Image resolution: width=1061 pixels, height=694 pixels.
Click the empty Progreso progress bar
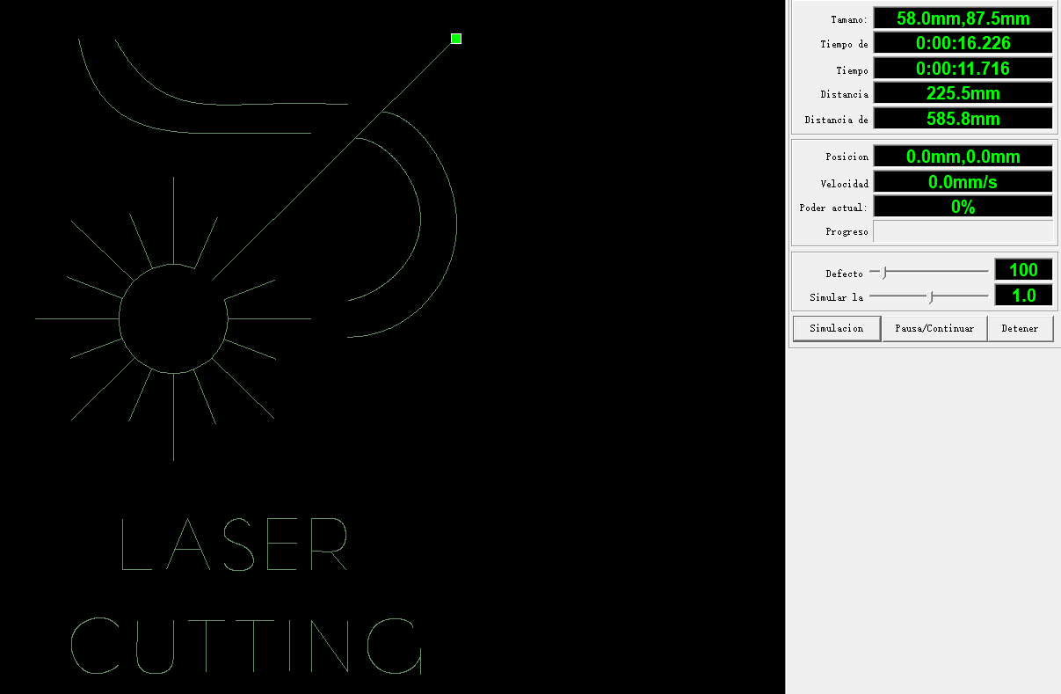point(962,230)
